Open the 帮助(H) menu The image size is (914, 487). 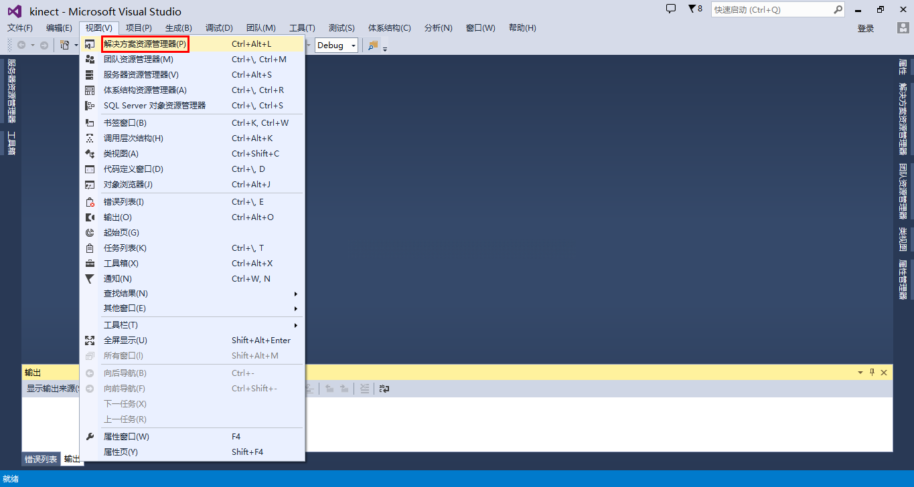tap(522, 28)
